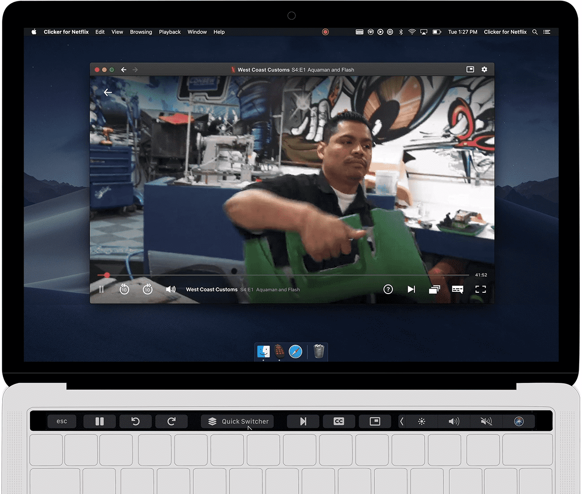
Task: Open the View menu
Action: tap(117, 32)
